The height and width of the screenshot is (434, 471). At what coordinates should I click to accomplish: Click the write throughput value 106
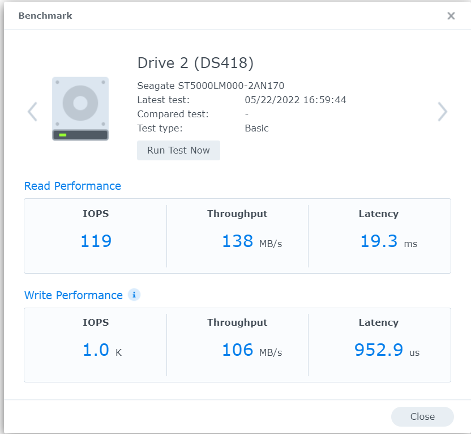tap(238, 350)
